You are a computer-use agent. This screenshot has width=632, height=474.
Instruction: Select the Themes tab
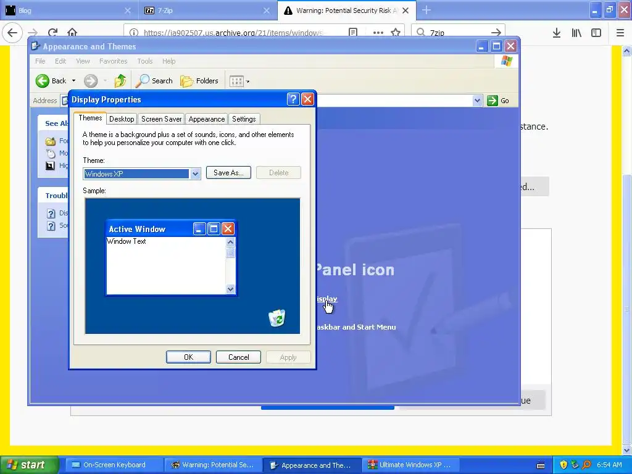coord(90,118)
